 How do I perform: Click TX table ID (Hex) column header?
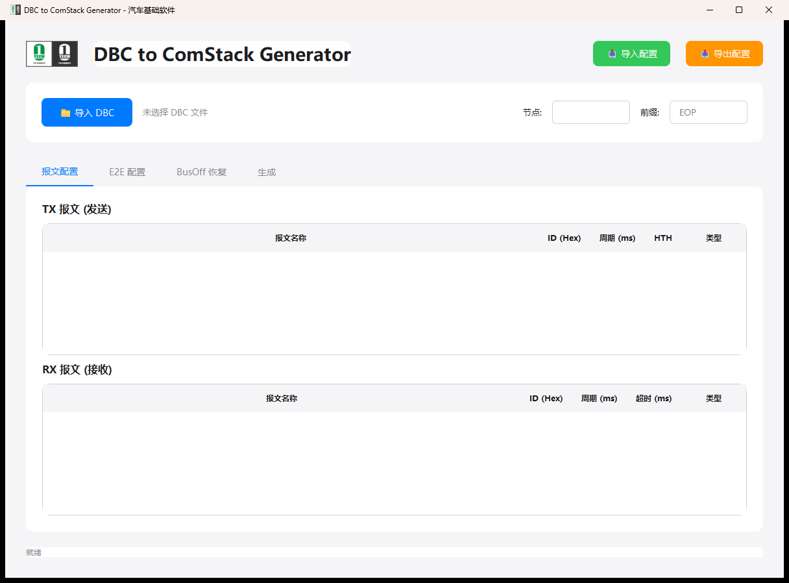564,238
